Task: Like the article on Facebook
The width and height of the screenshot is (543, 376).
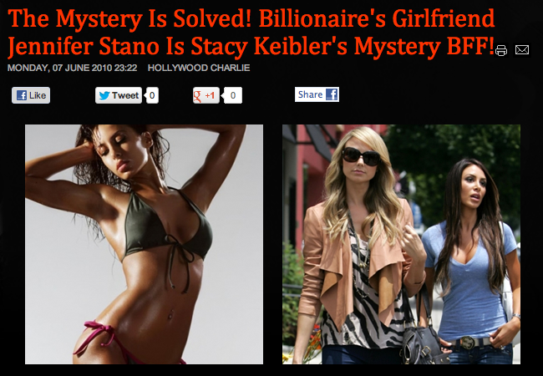Action: (x=31, y=95)
